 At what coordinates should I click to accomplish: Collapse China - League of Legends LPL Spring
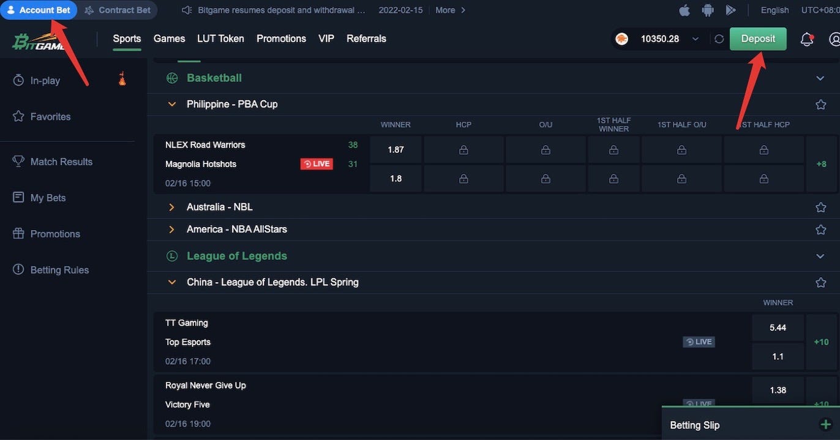pyautogui.click(x=172, y=282)
